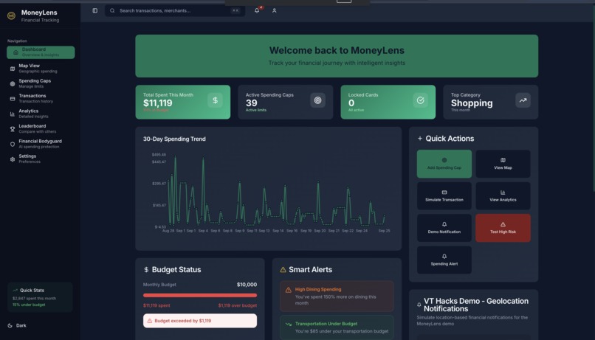
Task: Click the search magnifier icon
Action: click(112, 10)
